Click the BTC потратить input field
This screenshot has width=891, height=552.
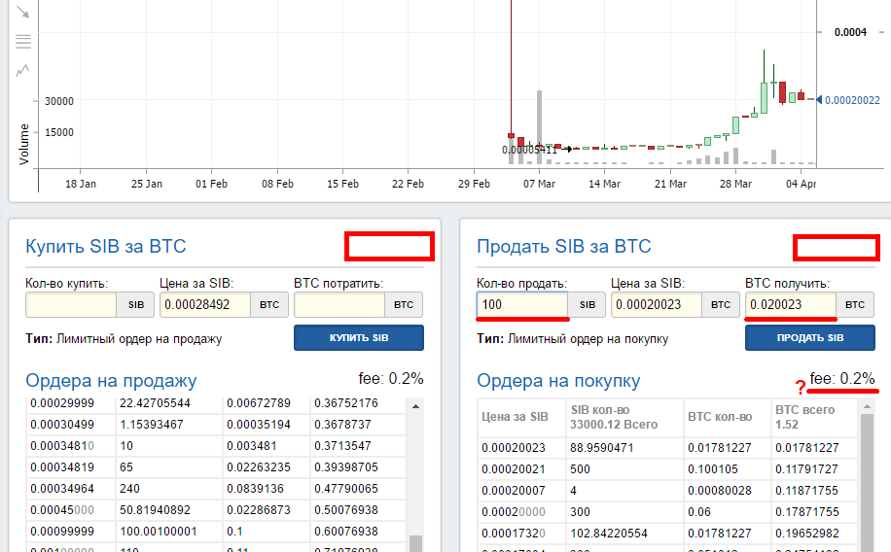(x=339, y=304)
